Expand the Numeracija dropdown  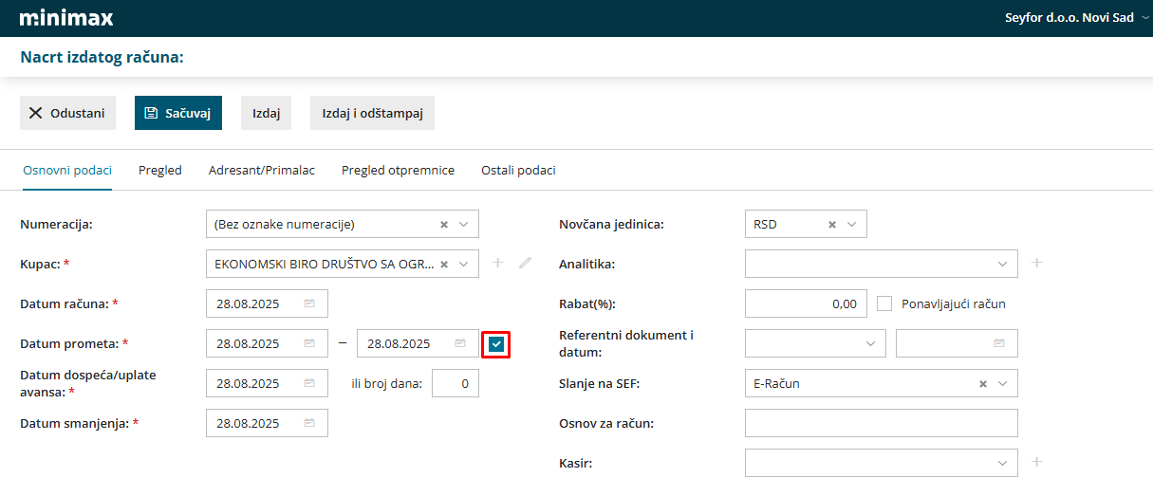[464, 225]
